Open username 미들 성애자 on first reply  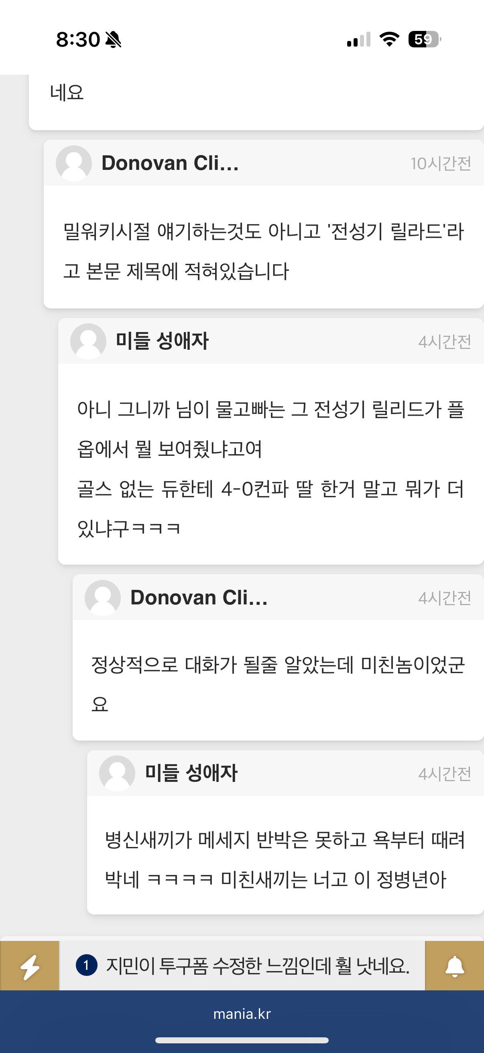(162, 341)
